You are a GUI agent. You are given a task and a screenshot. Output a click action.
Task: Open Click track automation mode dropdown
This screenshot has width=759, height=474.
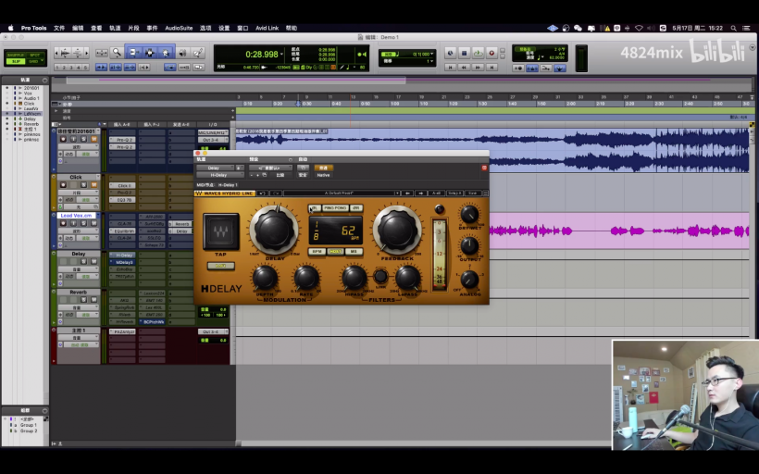click(88, 199)
